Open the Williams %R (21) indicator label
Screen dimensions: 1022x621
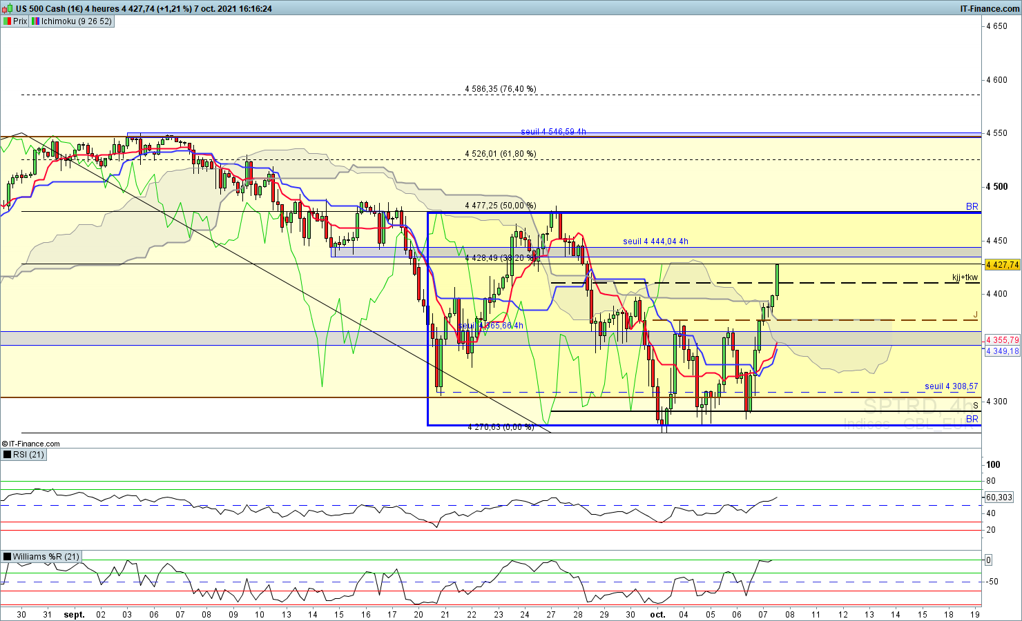[46, 557]
